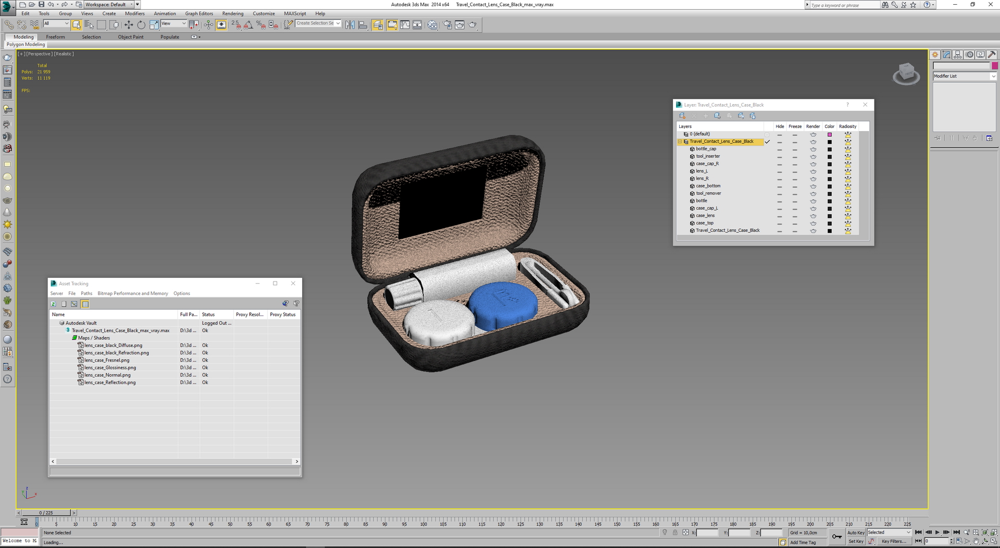The height and width of the screenshot is (548, 1000).
Task: Open the Utilities command panel tab
Action: 992,55
